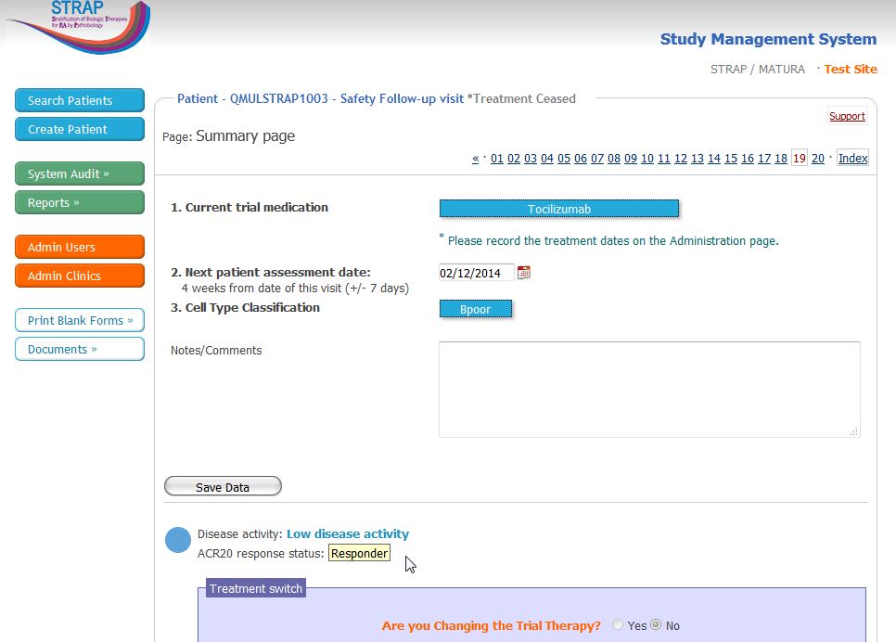Image resolution: width=896 pixels, height=642 pixels.
Task: Click the blue disease activity indicator circle
Action: click(178, 540)
